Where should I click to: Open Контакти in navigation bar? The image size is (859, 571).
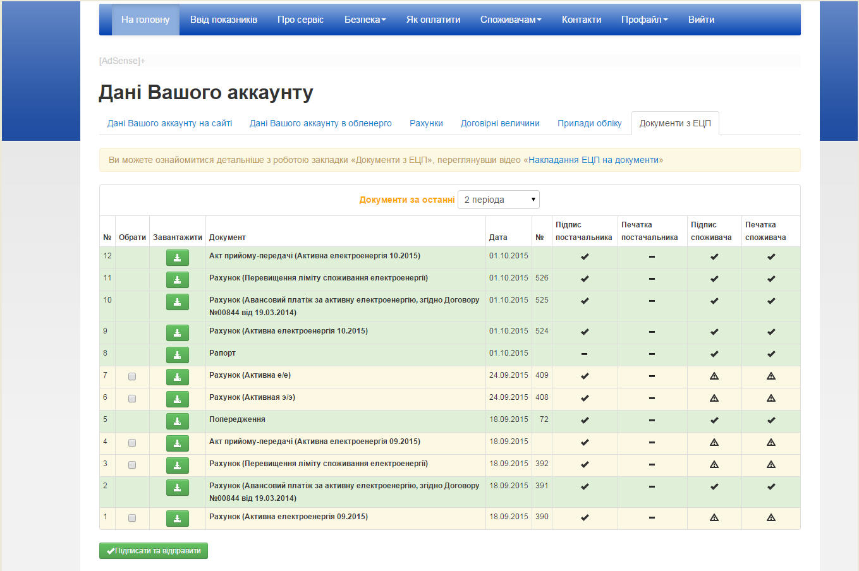coord(582,20)
